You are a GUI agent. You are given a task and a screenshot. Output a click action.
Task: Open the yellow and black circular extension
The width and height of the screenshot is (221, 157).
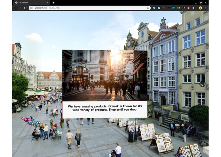(183, 8)
